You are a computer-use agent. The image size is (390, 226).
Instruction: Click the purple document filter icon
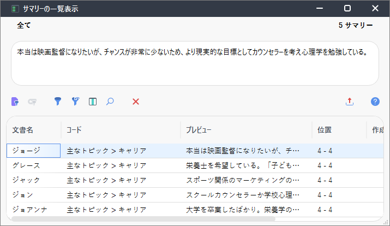point(15,102)
